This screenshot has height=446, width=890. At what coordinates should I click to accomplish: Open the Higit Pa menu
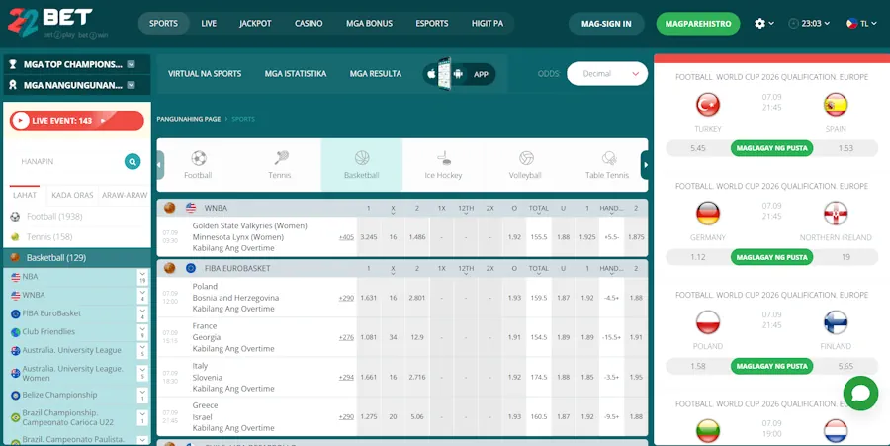pos(488,24)
